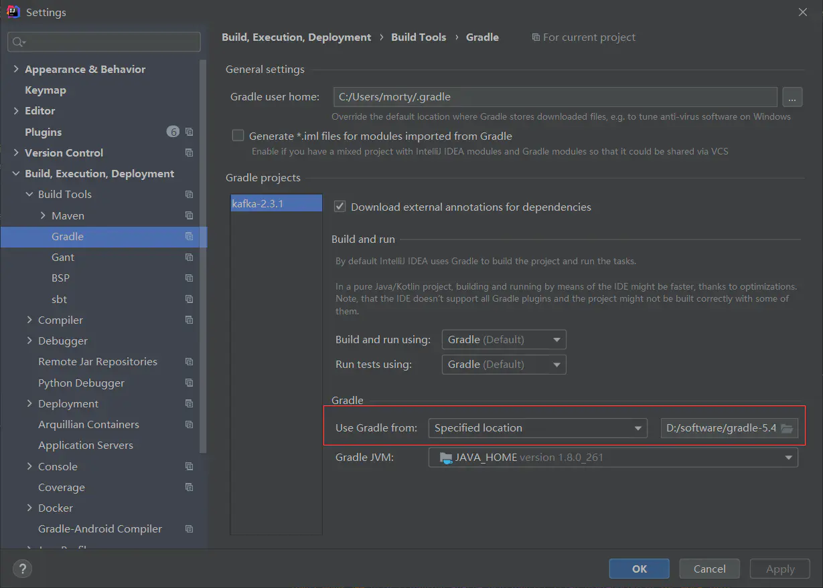Click Build Tools in the breadcrumb

419,37
